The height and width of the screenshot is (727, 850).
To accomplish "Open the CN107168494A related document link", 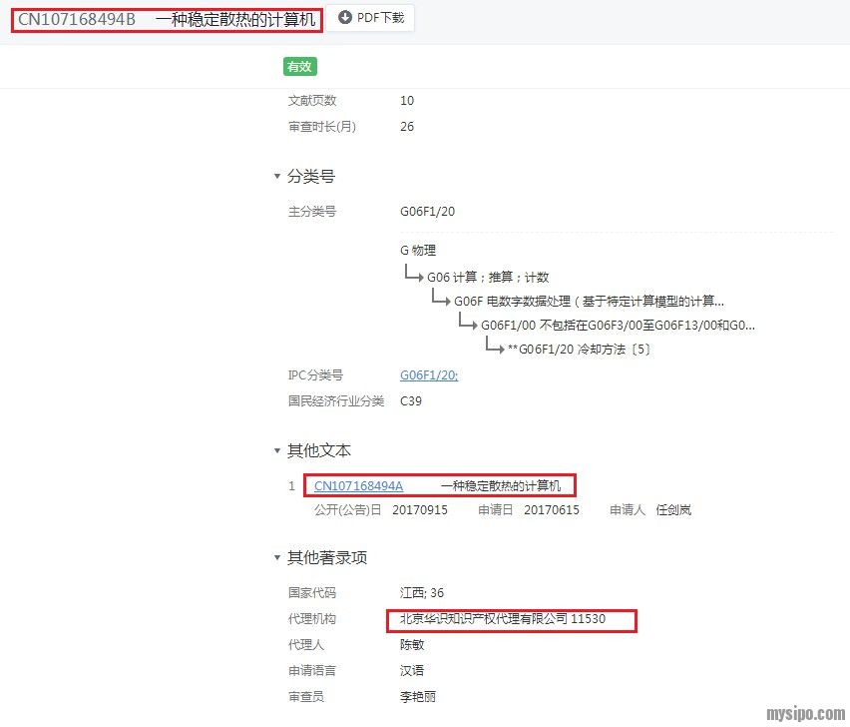I will tap(358, 486).
